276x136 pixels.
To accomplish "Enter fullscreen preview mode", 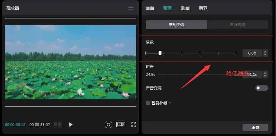I will tap(134, 125).
